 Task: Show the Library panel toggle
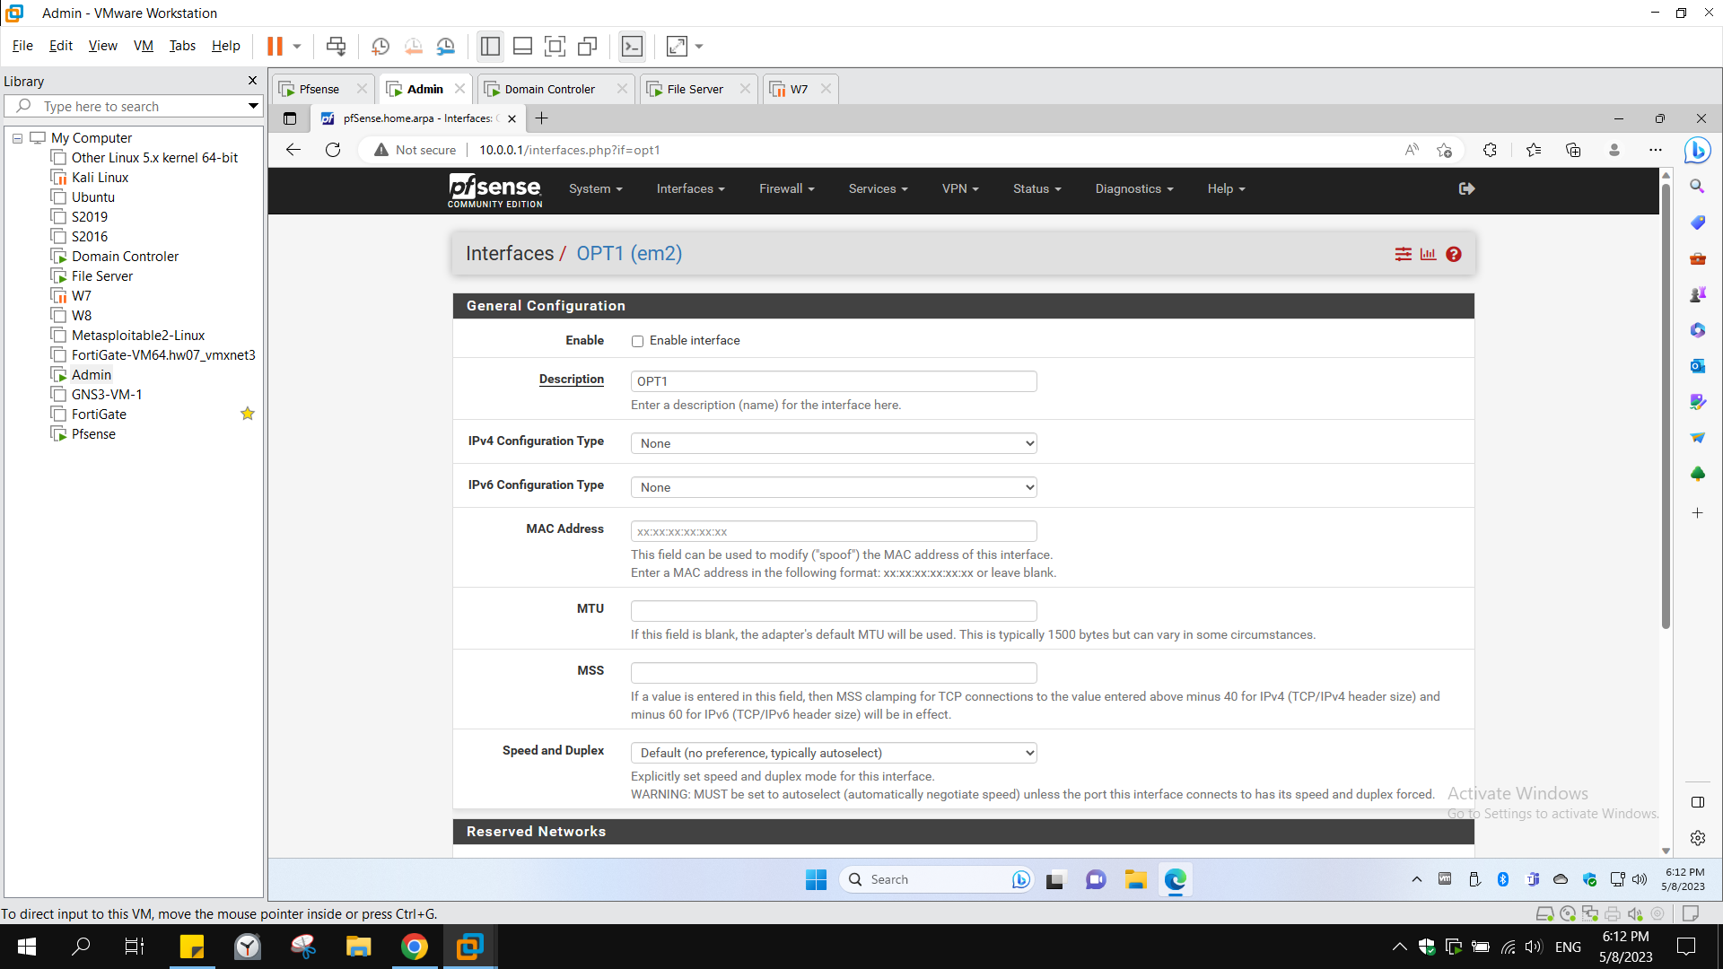tap(490, 46)
